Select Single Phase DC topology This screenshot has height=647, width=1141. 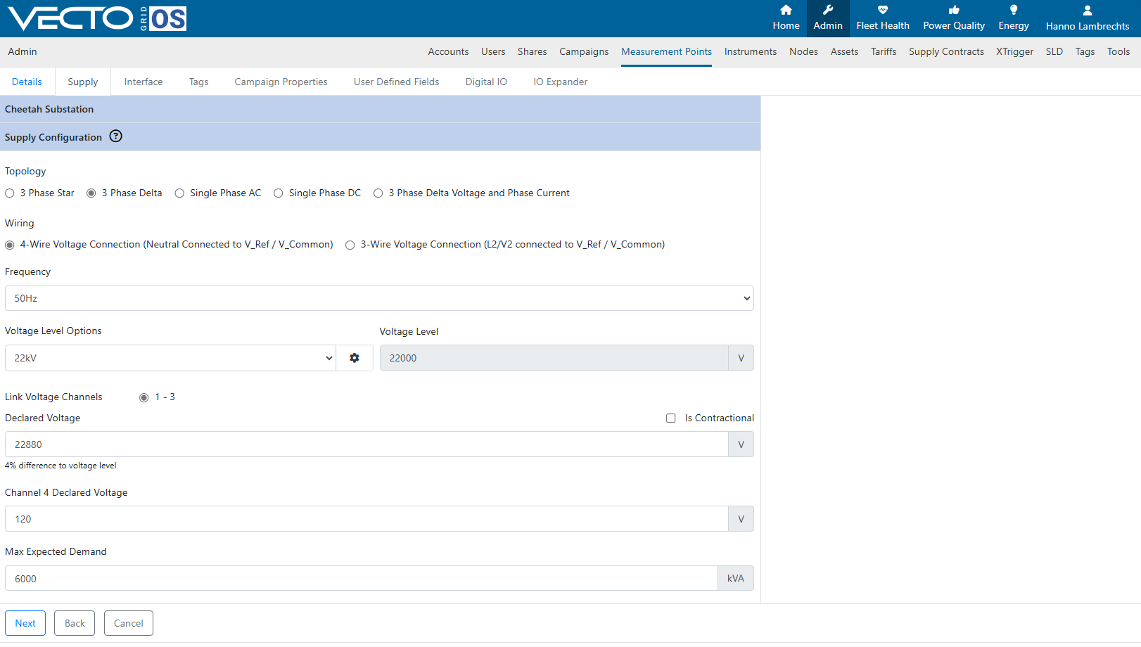coord(279,193)
